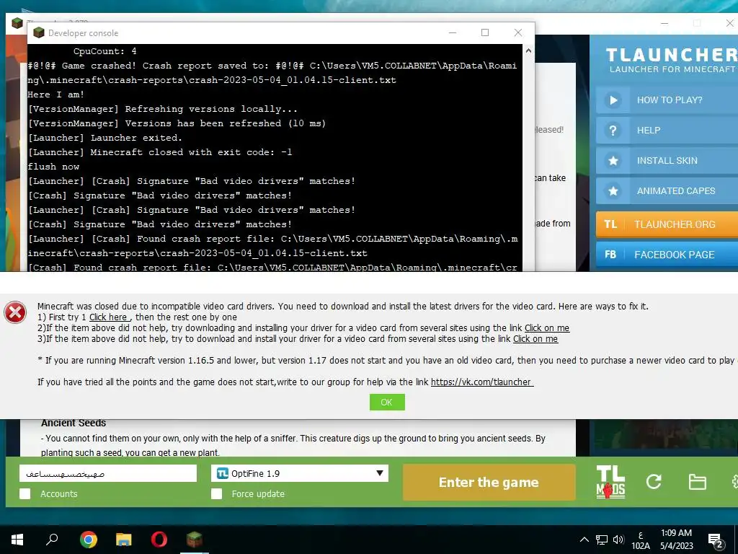This screenshot has height=554, width=738.
Task: Open the vk.com/tlauncher help link
Action: [482, 382]
